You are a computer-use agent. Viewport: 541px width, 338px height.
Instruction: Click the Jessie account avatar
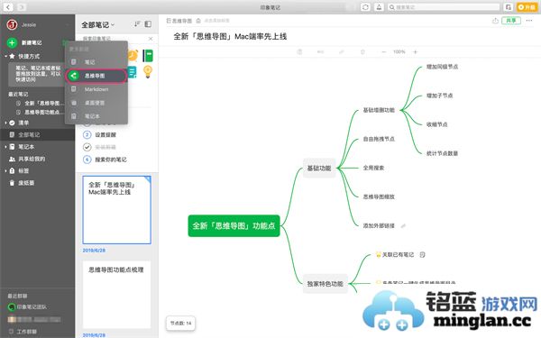click(12, 24)
